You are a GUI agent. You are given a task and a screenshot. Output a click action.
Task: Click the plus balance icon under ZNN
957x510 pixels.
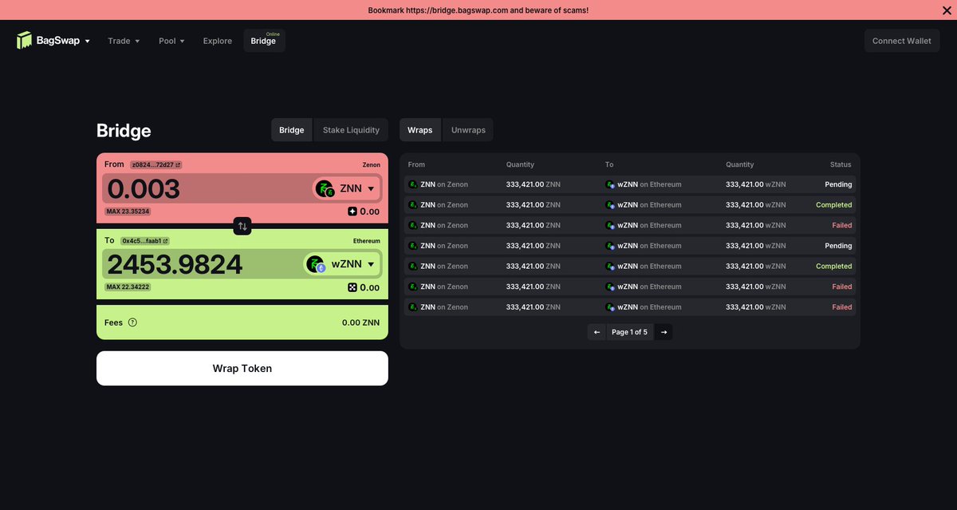[x=352, y=212]
